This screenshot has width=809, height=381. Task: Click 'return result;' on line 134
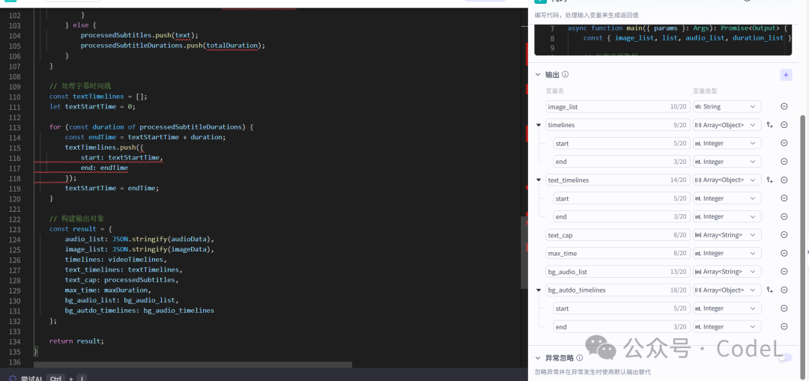pyautogui.click(x=76, y=341)
